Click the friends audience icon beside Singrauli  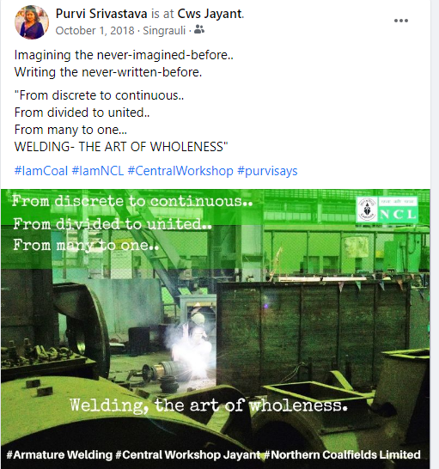(199, 29)
